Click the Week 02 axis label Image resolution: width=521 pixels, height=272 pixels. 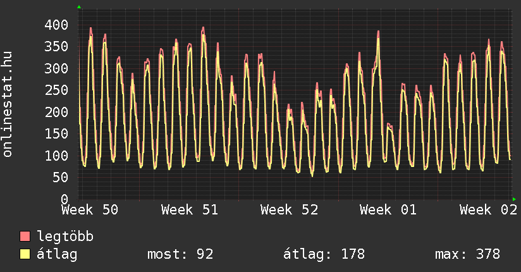488,210
